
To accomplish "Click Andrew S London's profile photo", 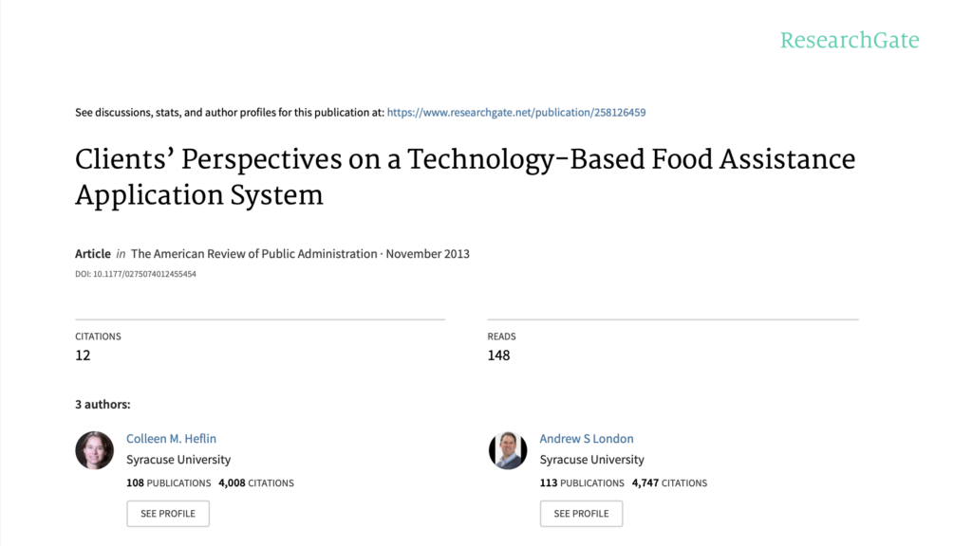I will click(508, 450).
